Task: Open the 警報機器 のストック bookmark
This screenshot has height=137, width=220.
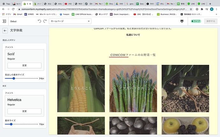Action: [191, 14]
